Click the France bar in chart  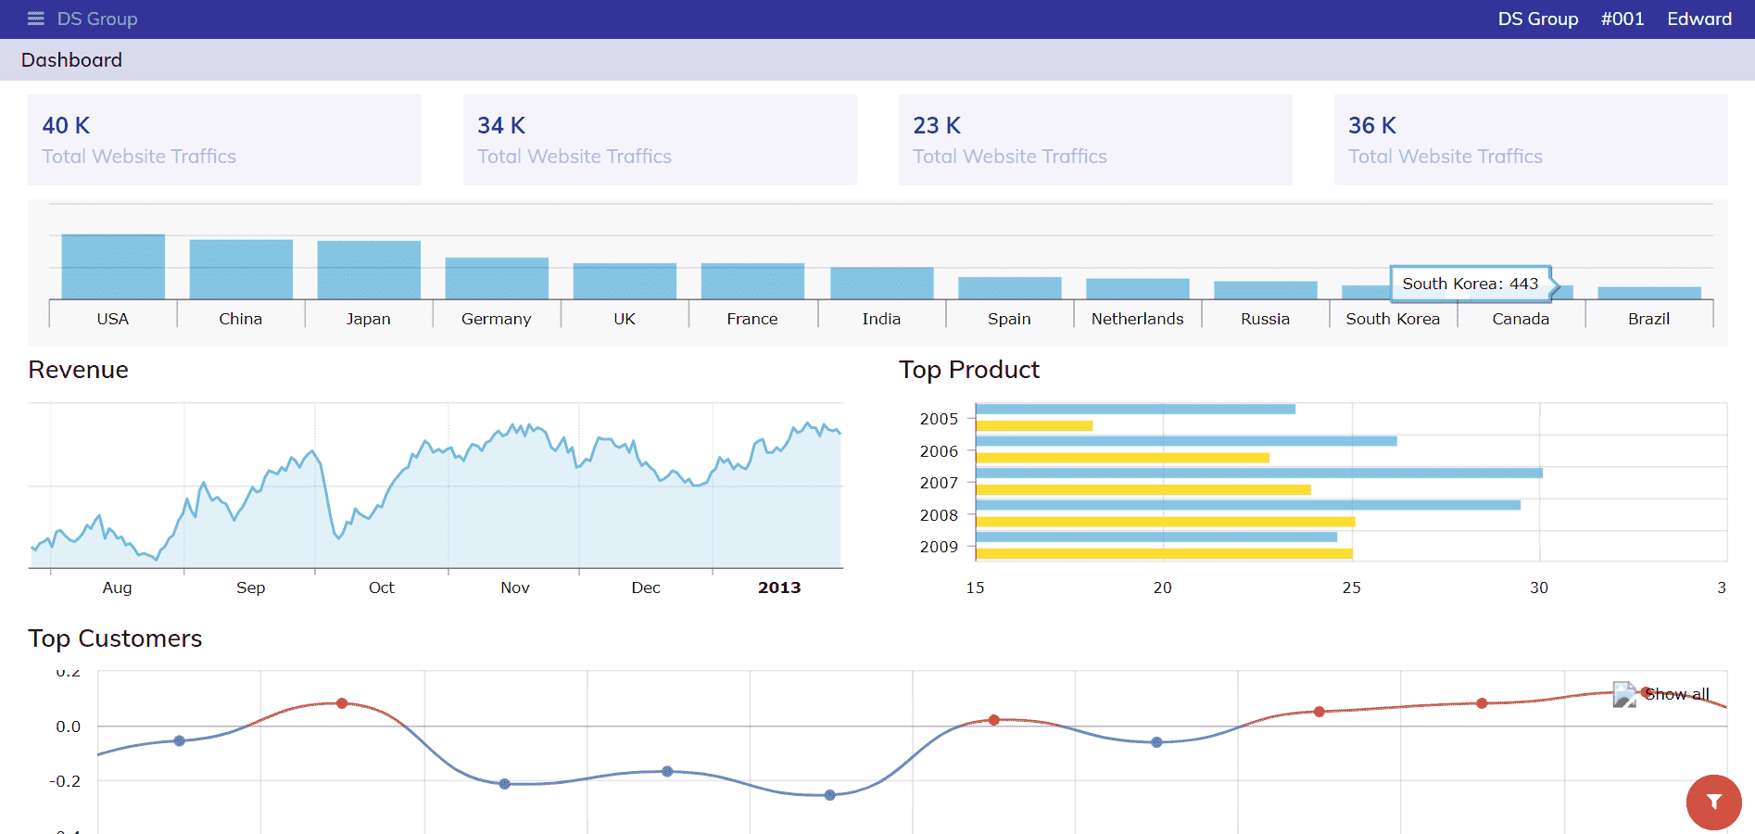(x=752, y=281)
